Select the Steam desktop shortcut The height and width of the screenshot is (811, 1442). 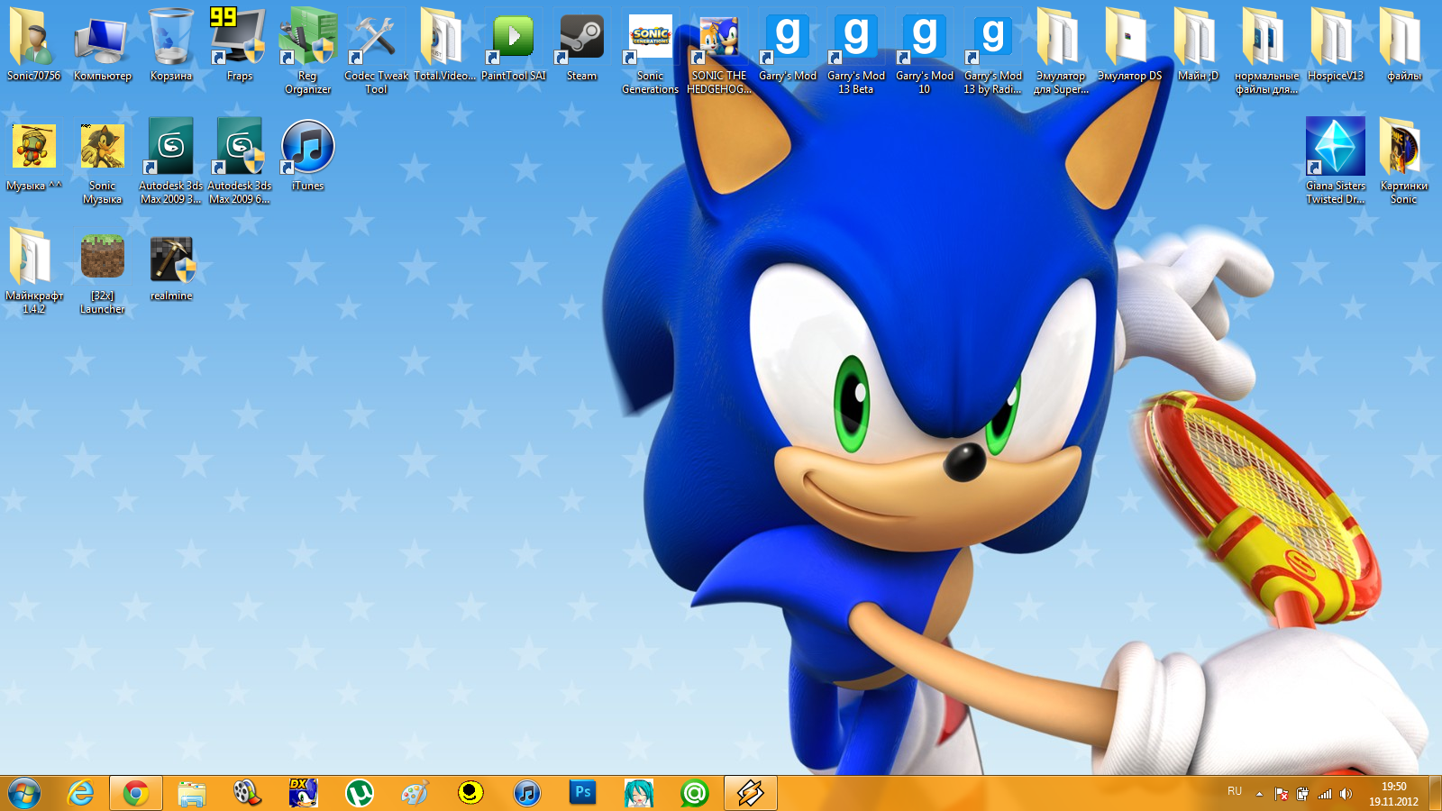point(582,45)
